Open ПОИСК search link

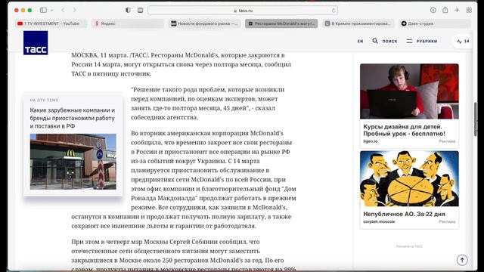[389, 42]
